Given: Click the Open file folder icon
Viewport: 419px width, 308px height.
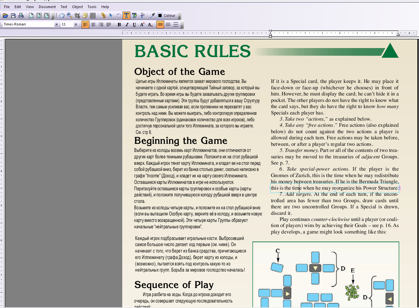Looking at the screenshot, I should (x=5, y=15).
